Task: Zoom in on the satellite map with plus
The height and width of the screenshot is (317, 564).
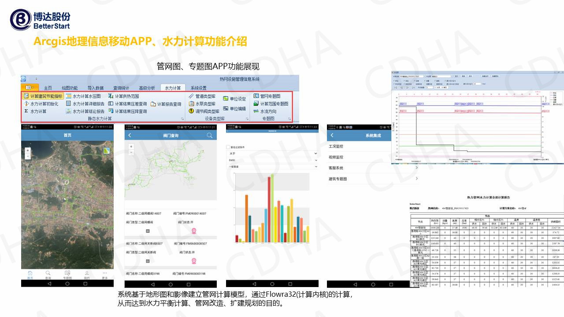Action: [x=28, y=151]
